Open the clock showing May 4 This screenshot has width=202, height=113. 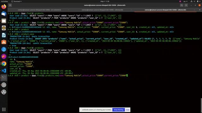point(105,1)
